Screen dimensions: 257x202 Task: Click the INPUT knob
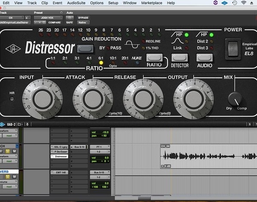pos(42,99)
